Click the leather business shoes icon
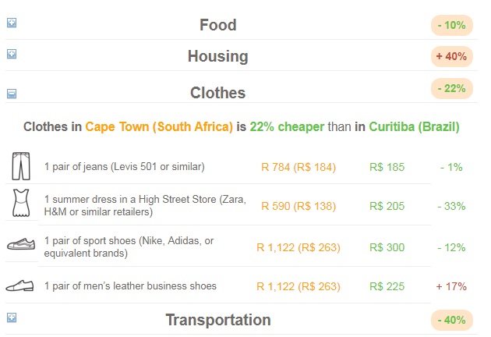This screenshot has width=491, height=337. (19, 286)
